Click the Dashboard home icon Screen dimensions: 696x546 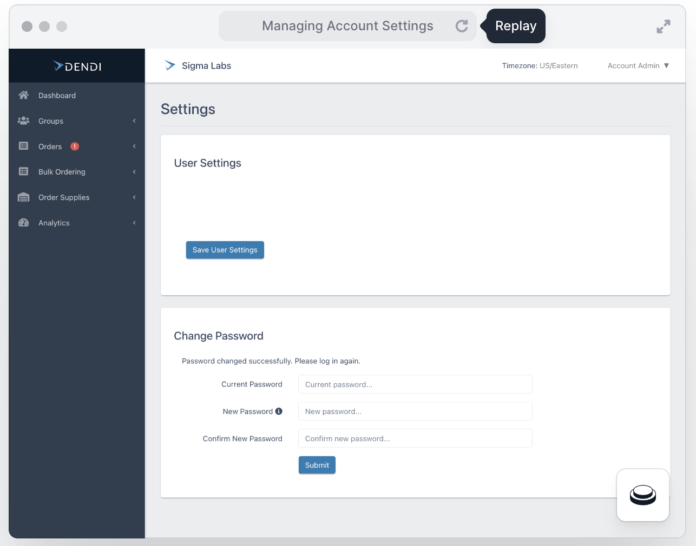(x=23, y=95)
